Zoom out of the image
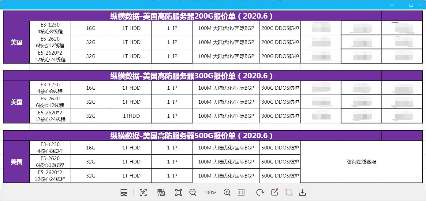This screenshot has height=201, width=426. coord(193,192)
